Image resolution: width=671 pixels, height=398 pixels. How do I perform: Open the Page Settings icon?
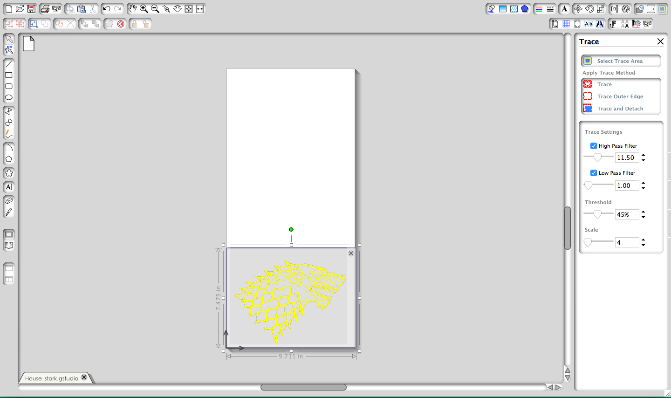pos(555,24)
